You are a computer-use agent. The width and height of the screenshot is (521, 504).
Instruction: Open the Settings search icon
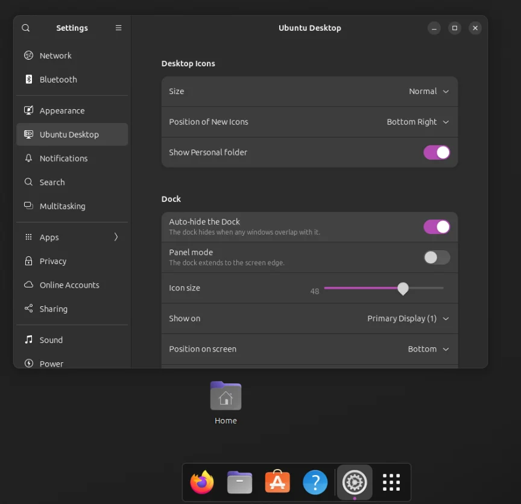(25, 28)
